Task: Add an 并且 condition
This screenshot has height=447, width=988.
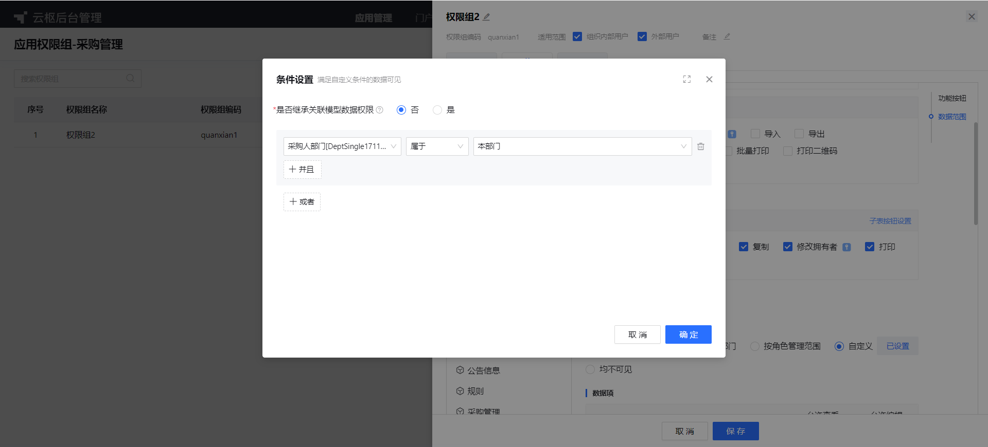Action: [303, 170]
